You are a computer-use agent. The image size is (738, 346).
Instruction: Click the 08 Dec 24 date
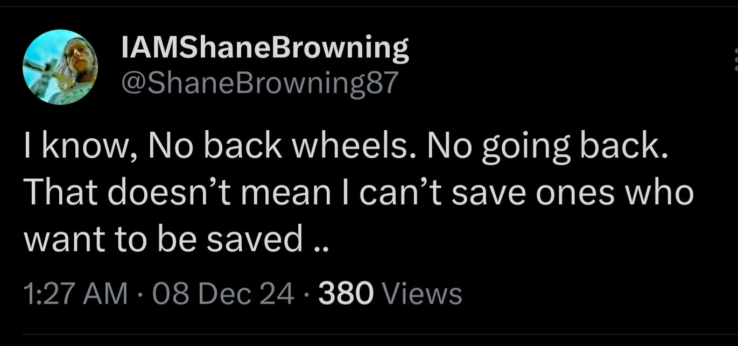[x=222, y=294]
